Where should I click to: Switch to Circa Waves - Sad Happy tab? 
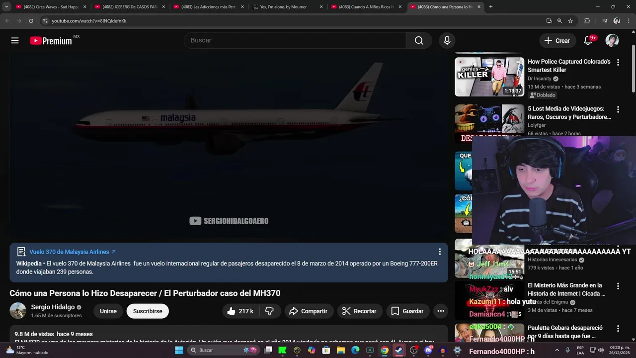51,7
